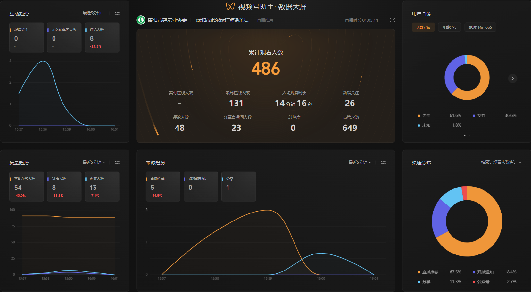
Task: Click the 视频号助手 logo icon
Action: coord(230,6)
